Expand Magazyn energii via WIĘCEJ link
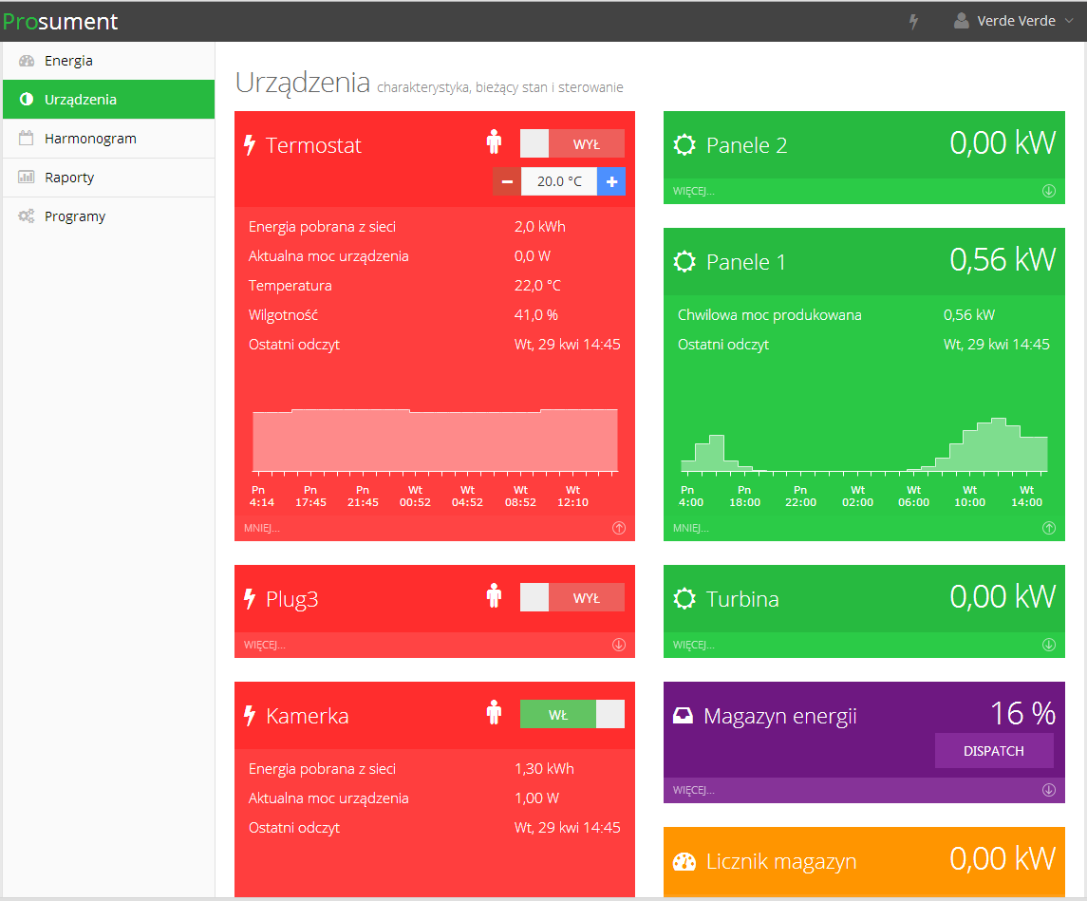The height and width of the screenshot is (901, 1087). click(693, 790)
